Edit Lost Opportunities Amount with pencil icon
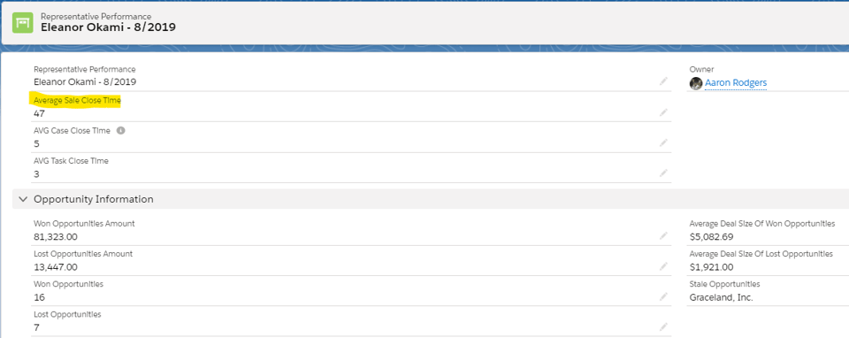Screen dimensions: 849x338 point(663,266)
